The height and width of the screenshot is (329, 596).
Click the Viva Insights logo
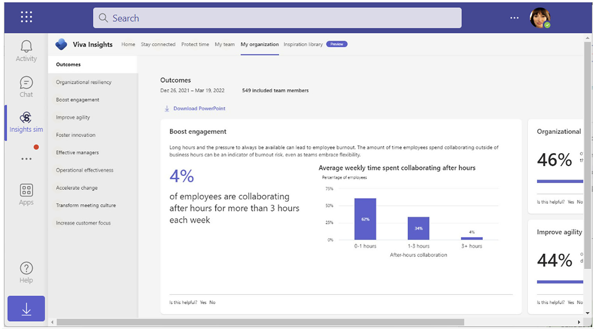coord(61,44)
